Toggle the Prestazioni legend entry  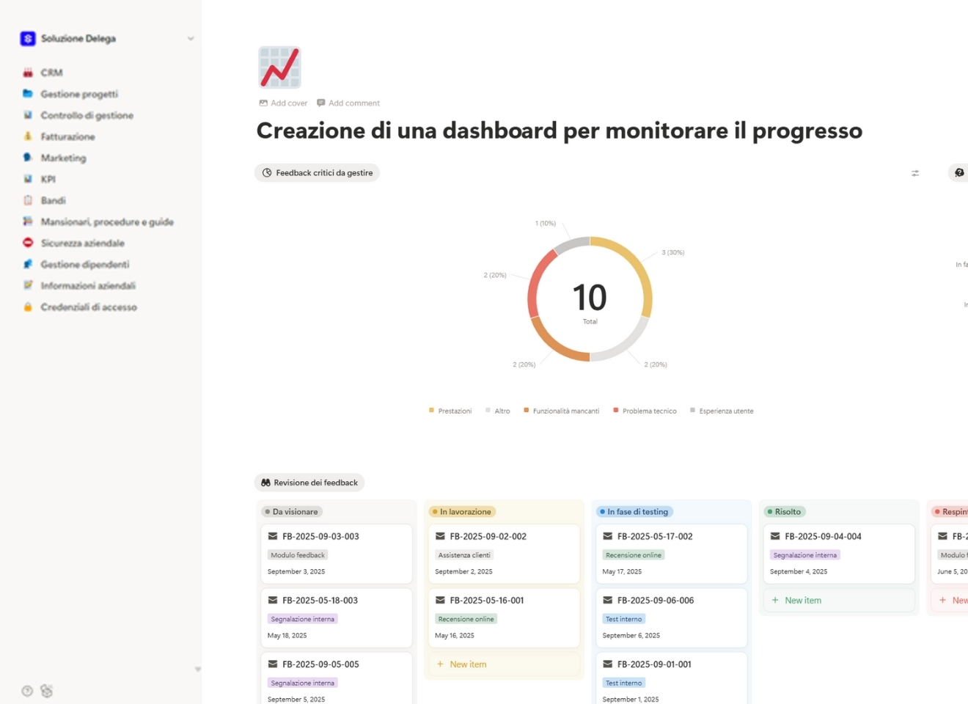coord(450,410)
